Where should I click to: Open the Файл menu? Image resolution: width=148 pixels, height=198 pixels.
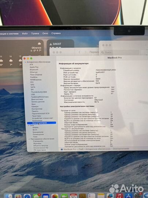click(x=25, y=34)
